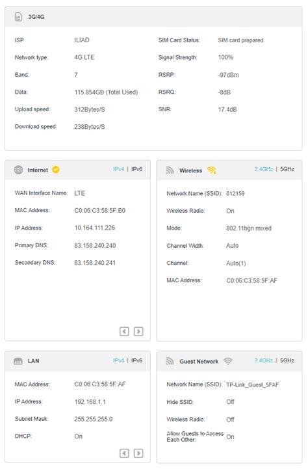
Task: Click the globe icon in Internet panel
Action: 19,170
